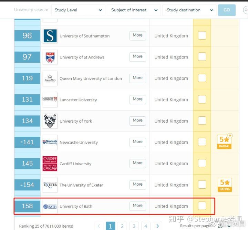
Task: Select page 1 in pagination
Action: (110, 226)
